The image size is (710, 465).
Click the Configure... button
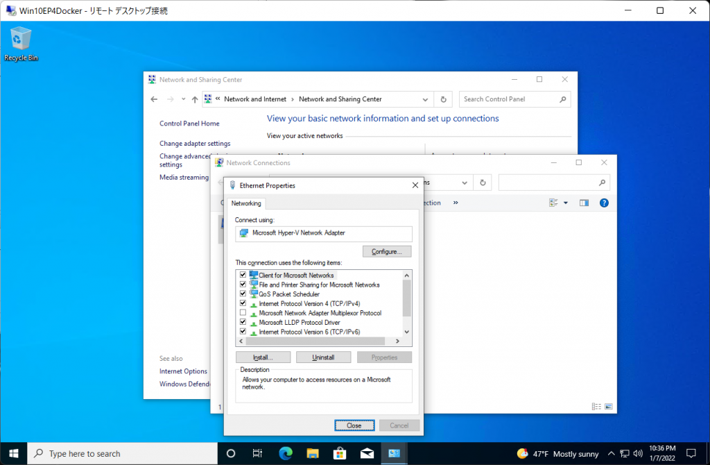387,251
